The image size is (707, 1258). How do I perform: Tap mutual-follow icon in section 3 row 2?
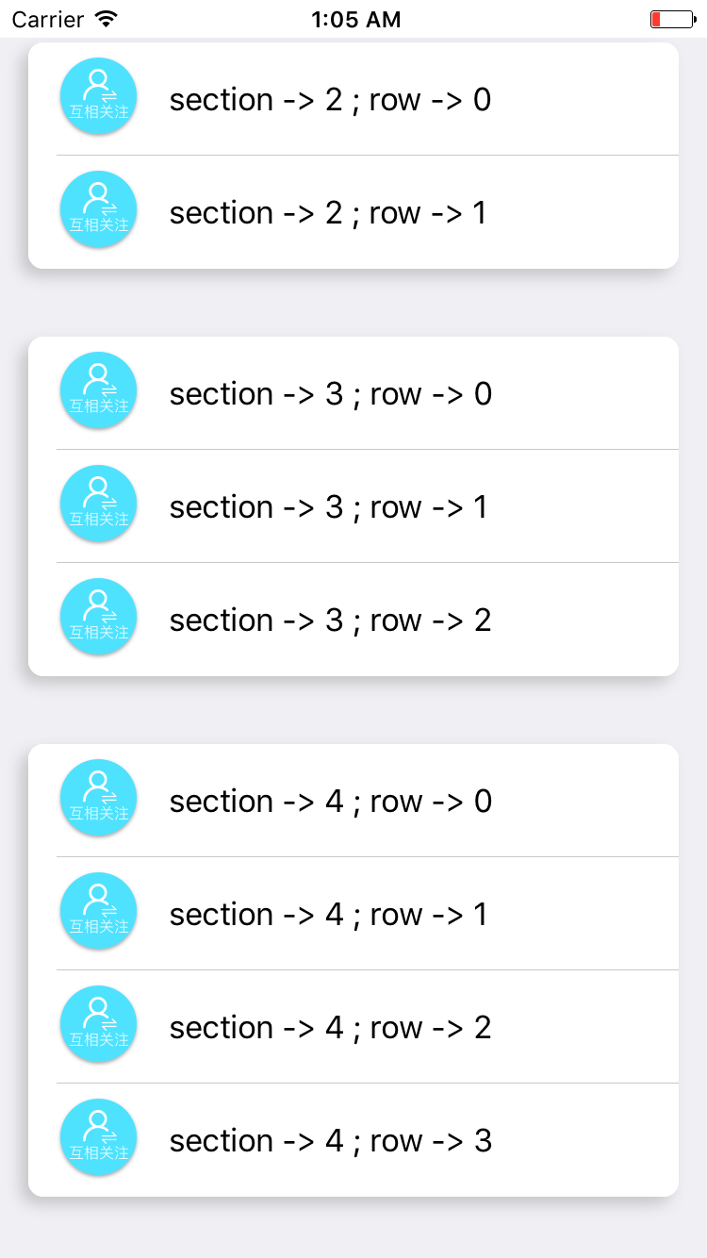[99, 617]
